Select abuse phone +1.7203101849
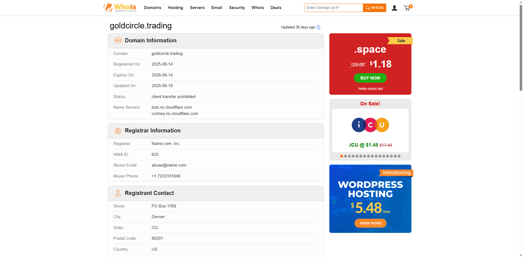 pos(166,176)
